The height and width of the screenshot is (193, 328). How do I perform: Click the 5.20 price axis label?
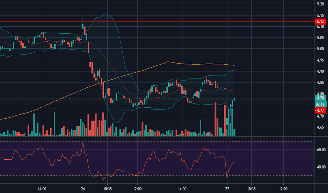click(x=320, y=4)
